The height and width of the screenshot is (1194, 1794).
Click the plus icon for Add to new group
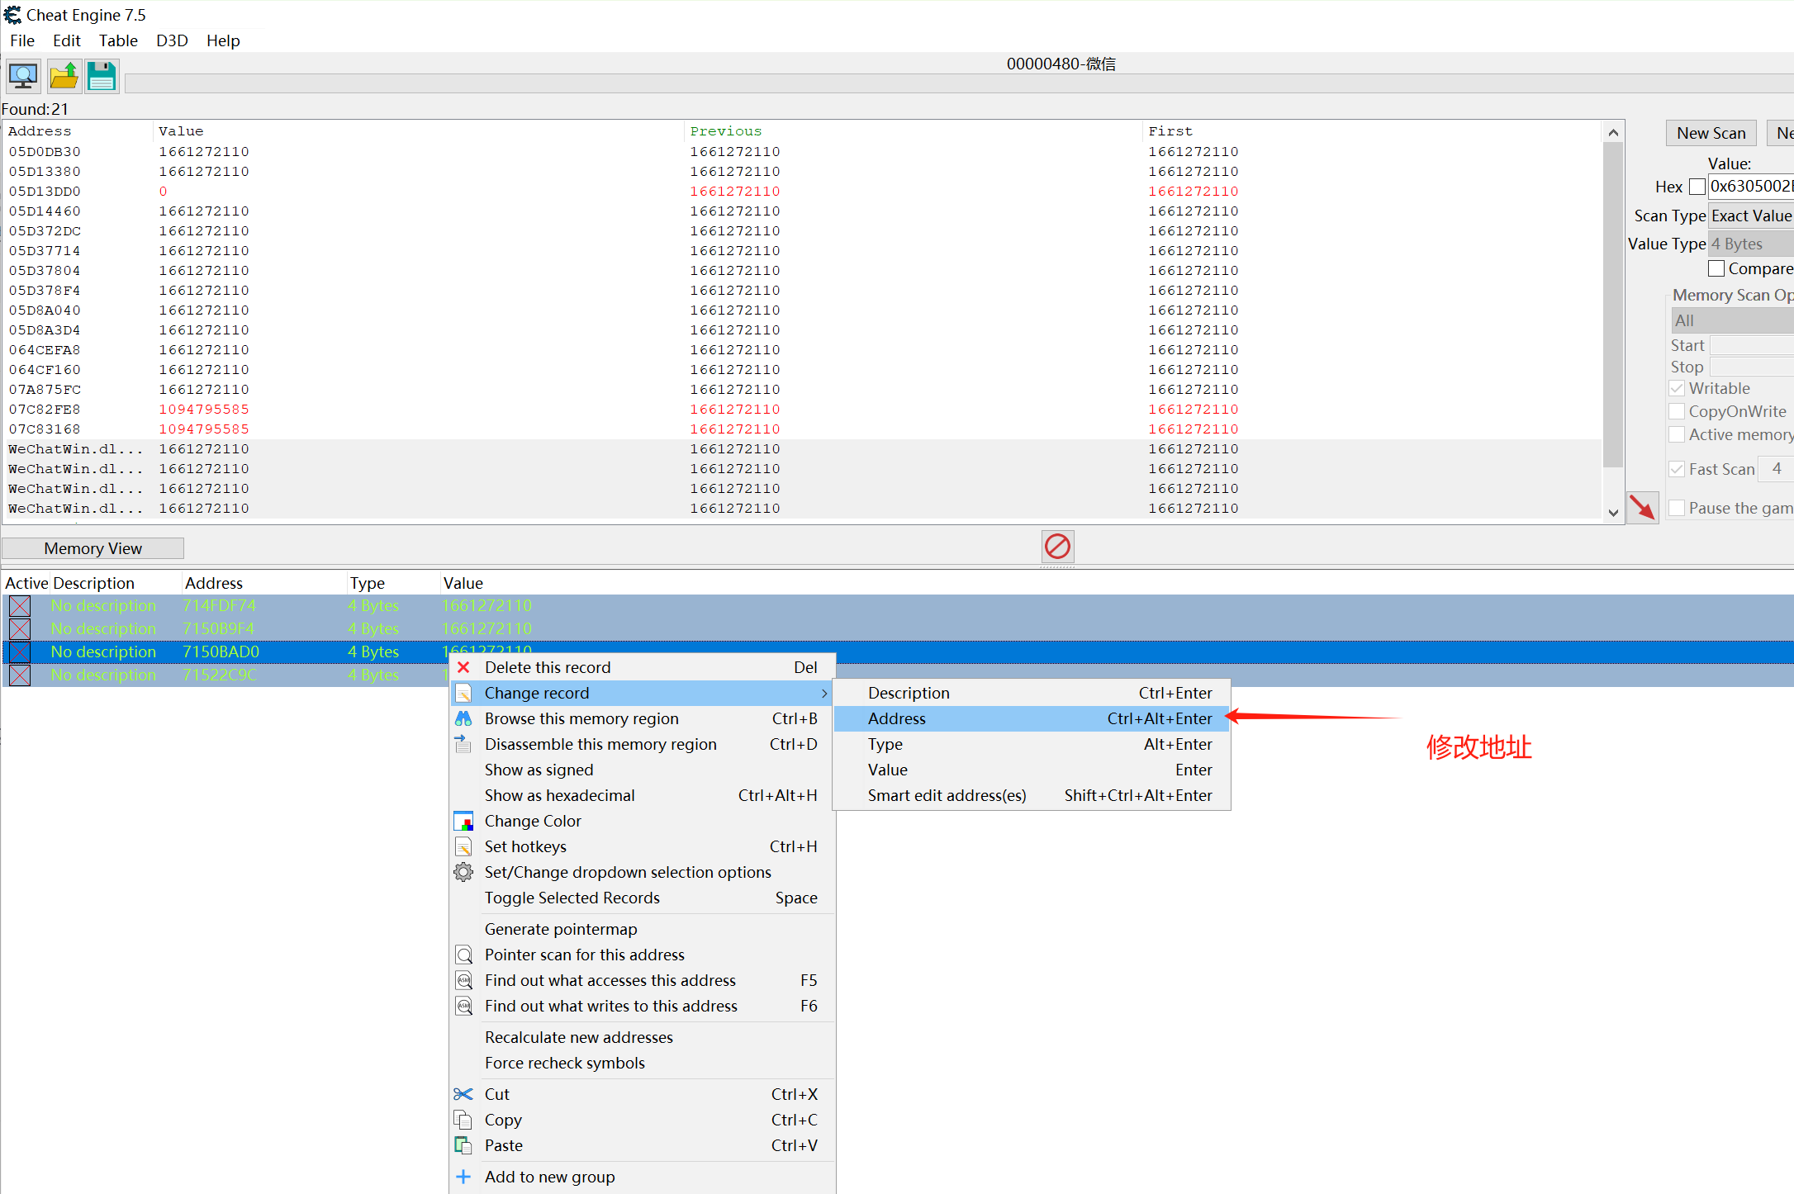pyautogui.click(x=463, y=1177)
